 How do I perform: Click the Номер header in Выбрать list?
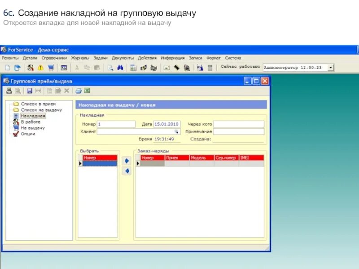100,158
